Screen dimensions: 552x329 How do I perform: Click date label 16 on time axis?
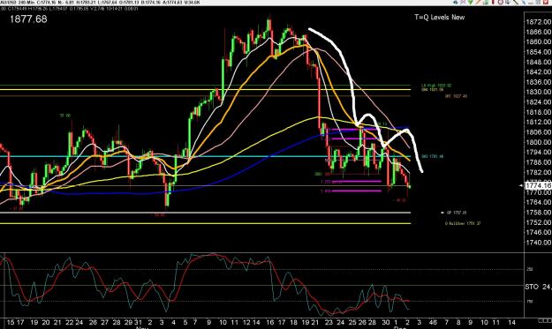point(270,322)
